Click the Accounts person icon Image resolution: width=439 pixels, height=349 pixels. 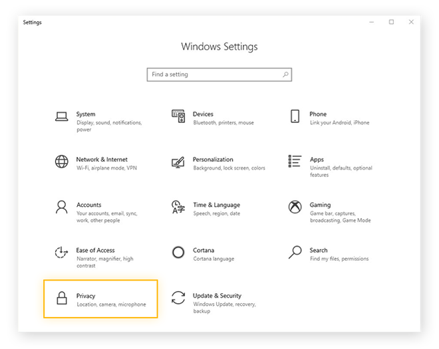62,207
